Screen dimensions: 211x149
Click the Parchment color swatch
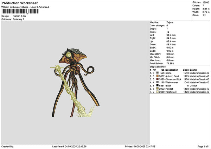(x=157, y=92)
